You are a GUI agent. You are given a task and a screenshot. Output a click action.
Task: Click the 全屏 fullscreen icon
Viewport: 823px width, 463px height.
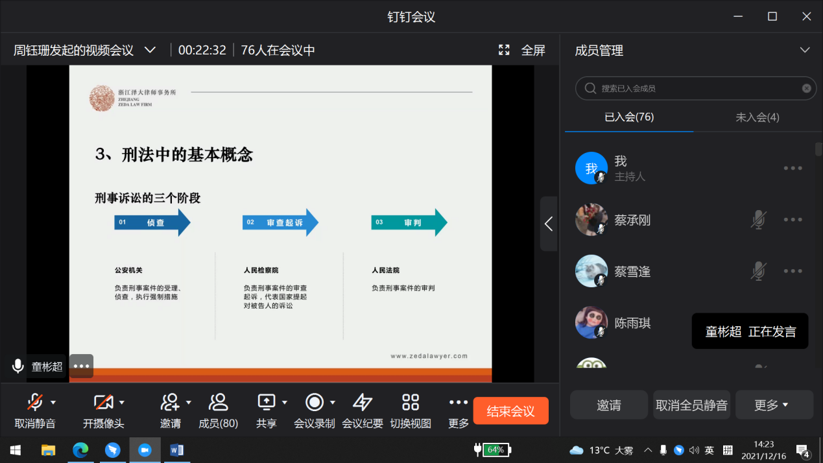tap(504, 50)
